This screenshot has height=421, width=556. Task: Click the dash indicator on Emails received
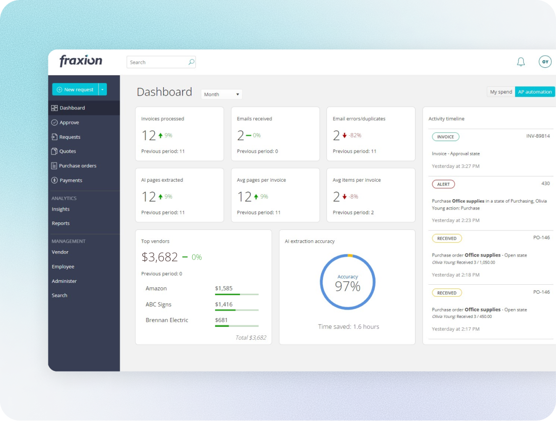tap(249, 135)
